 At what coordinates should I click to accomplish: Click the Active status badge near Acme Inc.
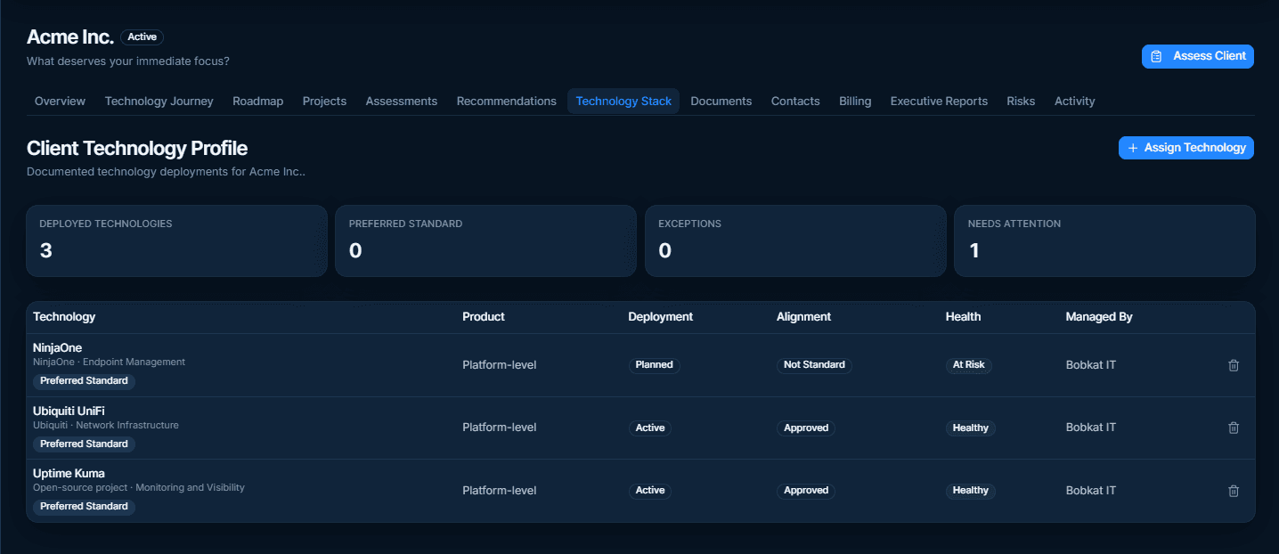pos(142,37)
